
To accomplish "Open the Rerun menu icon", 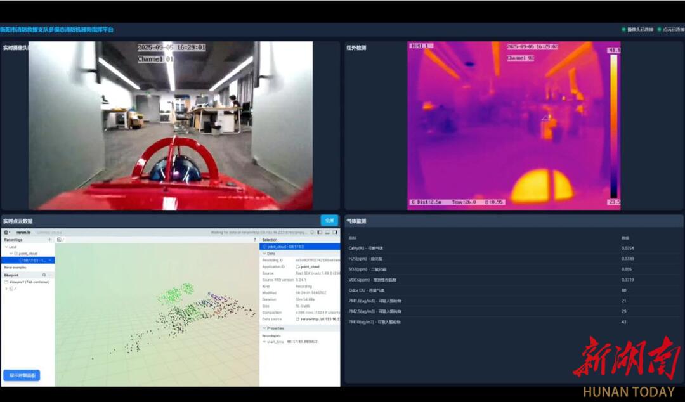I will tap(6, 233).
